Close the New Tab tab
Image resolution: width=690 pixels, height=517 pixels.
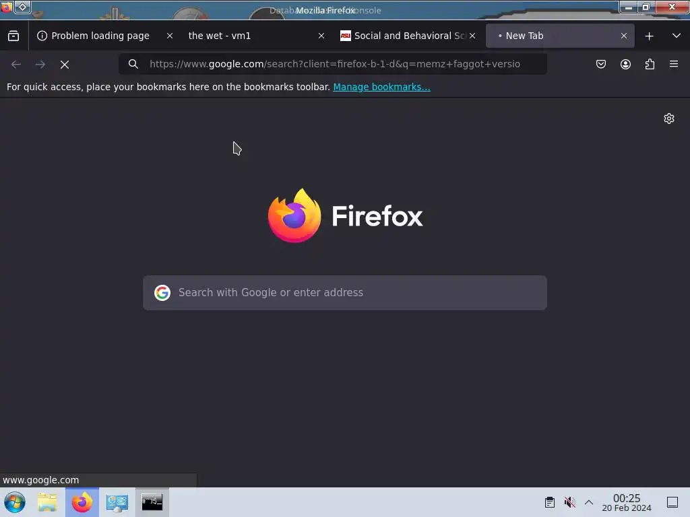623,36
